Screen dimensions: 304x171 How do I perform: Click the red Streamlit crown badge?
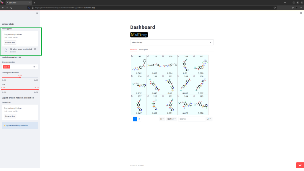300,165
